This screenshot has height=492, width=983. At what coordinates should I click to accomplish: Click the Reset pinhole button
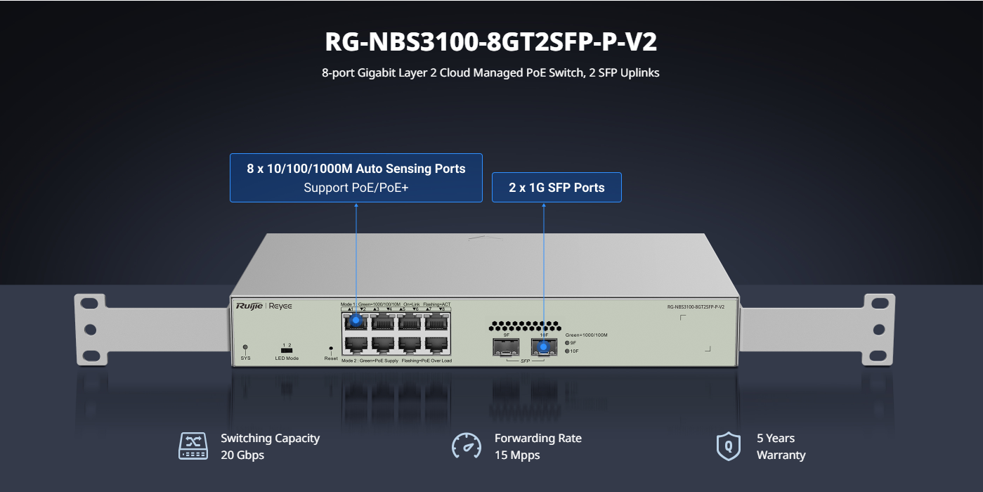[331, 348]
